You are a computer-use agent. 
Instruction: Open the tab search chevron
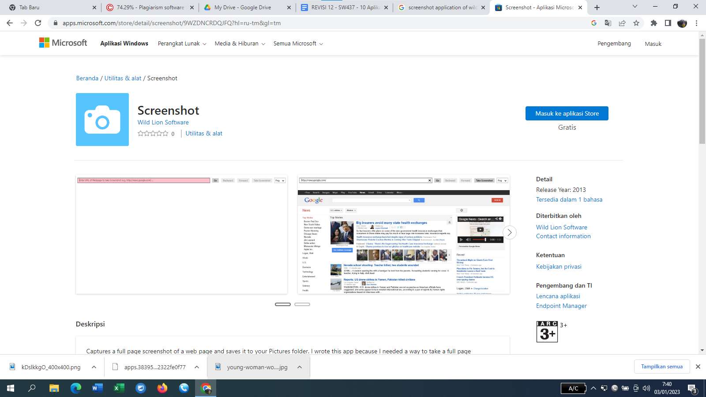[635, 7]
